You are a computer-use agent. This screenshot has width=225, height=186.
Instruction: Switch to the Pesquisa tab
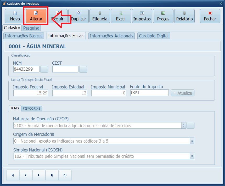click(x=31, y=28)
